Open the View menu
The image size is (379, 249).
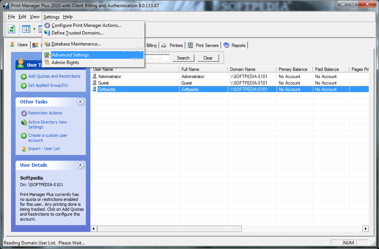(35, 17)
